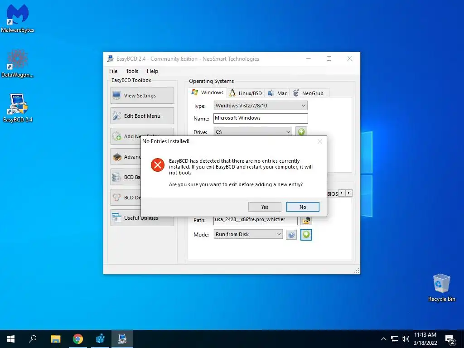The image size is (464, 348).
Task: Open the Help menu
Action: coord(152,71)
